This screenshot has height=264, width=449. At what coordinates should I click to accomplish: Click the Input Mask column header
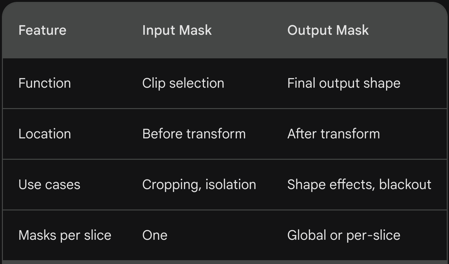coord(177,30)
